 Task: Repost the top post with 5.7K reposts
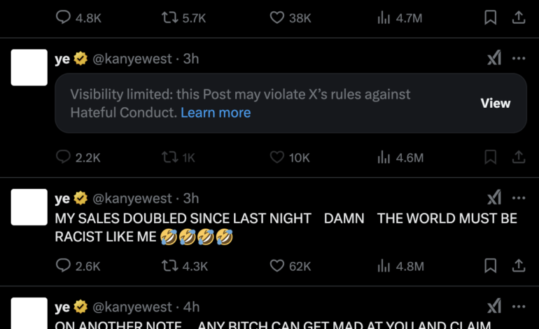(169, 18)
